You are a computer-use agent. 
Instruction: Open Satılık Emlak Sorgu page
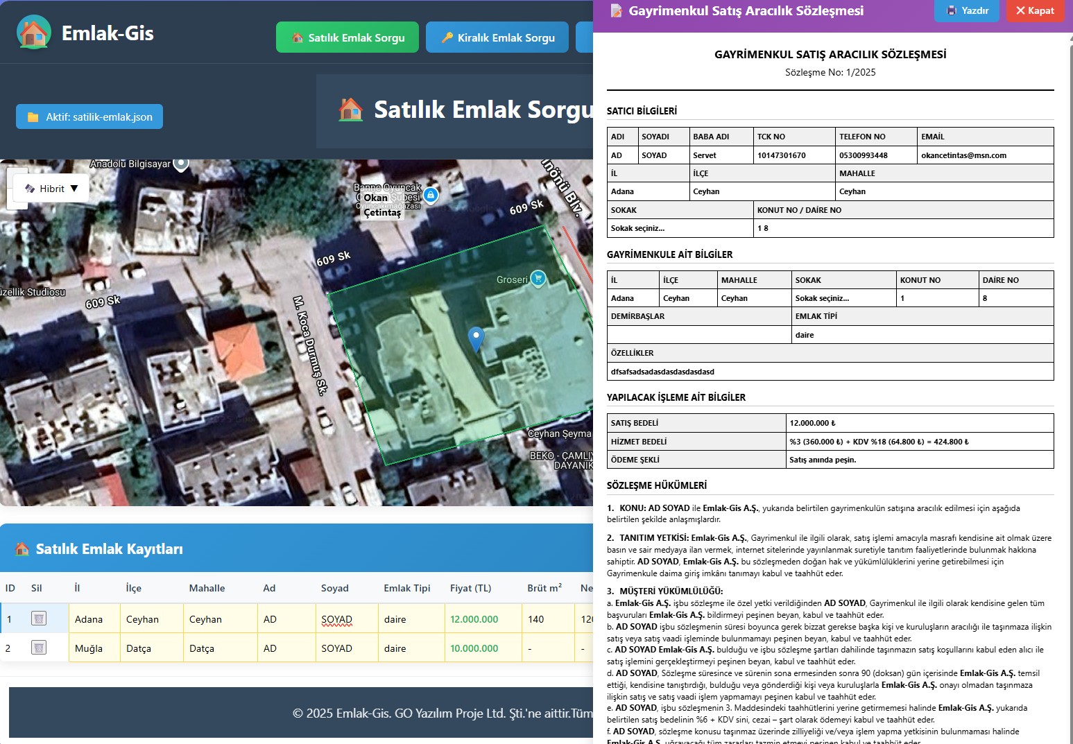click(x=347, y=37)
